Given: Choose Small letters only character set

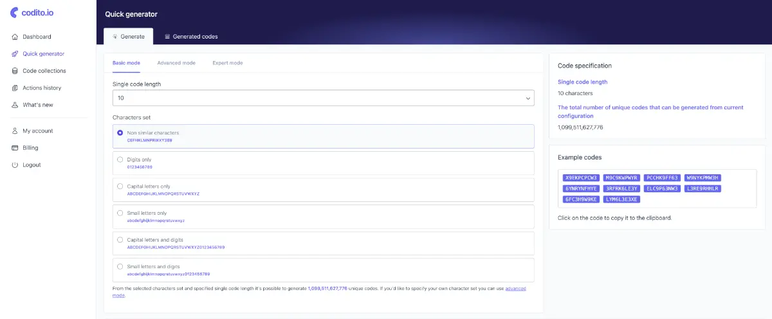Looking at the screenshot, I should 120,213.
